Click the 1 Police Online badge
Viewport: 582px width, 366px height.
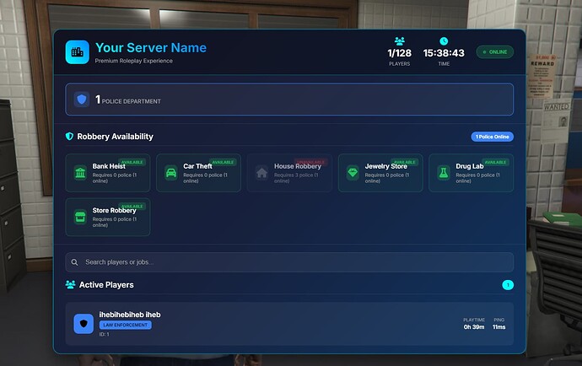tap(492, 137)
